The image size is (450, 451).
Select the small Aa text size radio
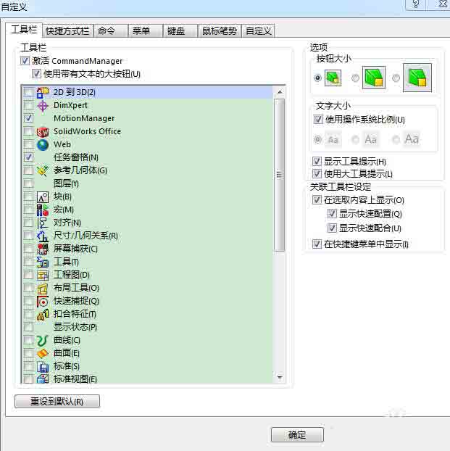point(317,139)
